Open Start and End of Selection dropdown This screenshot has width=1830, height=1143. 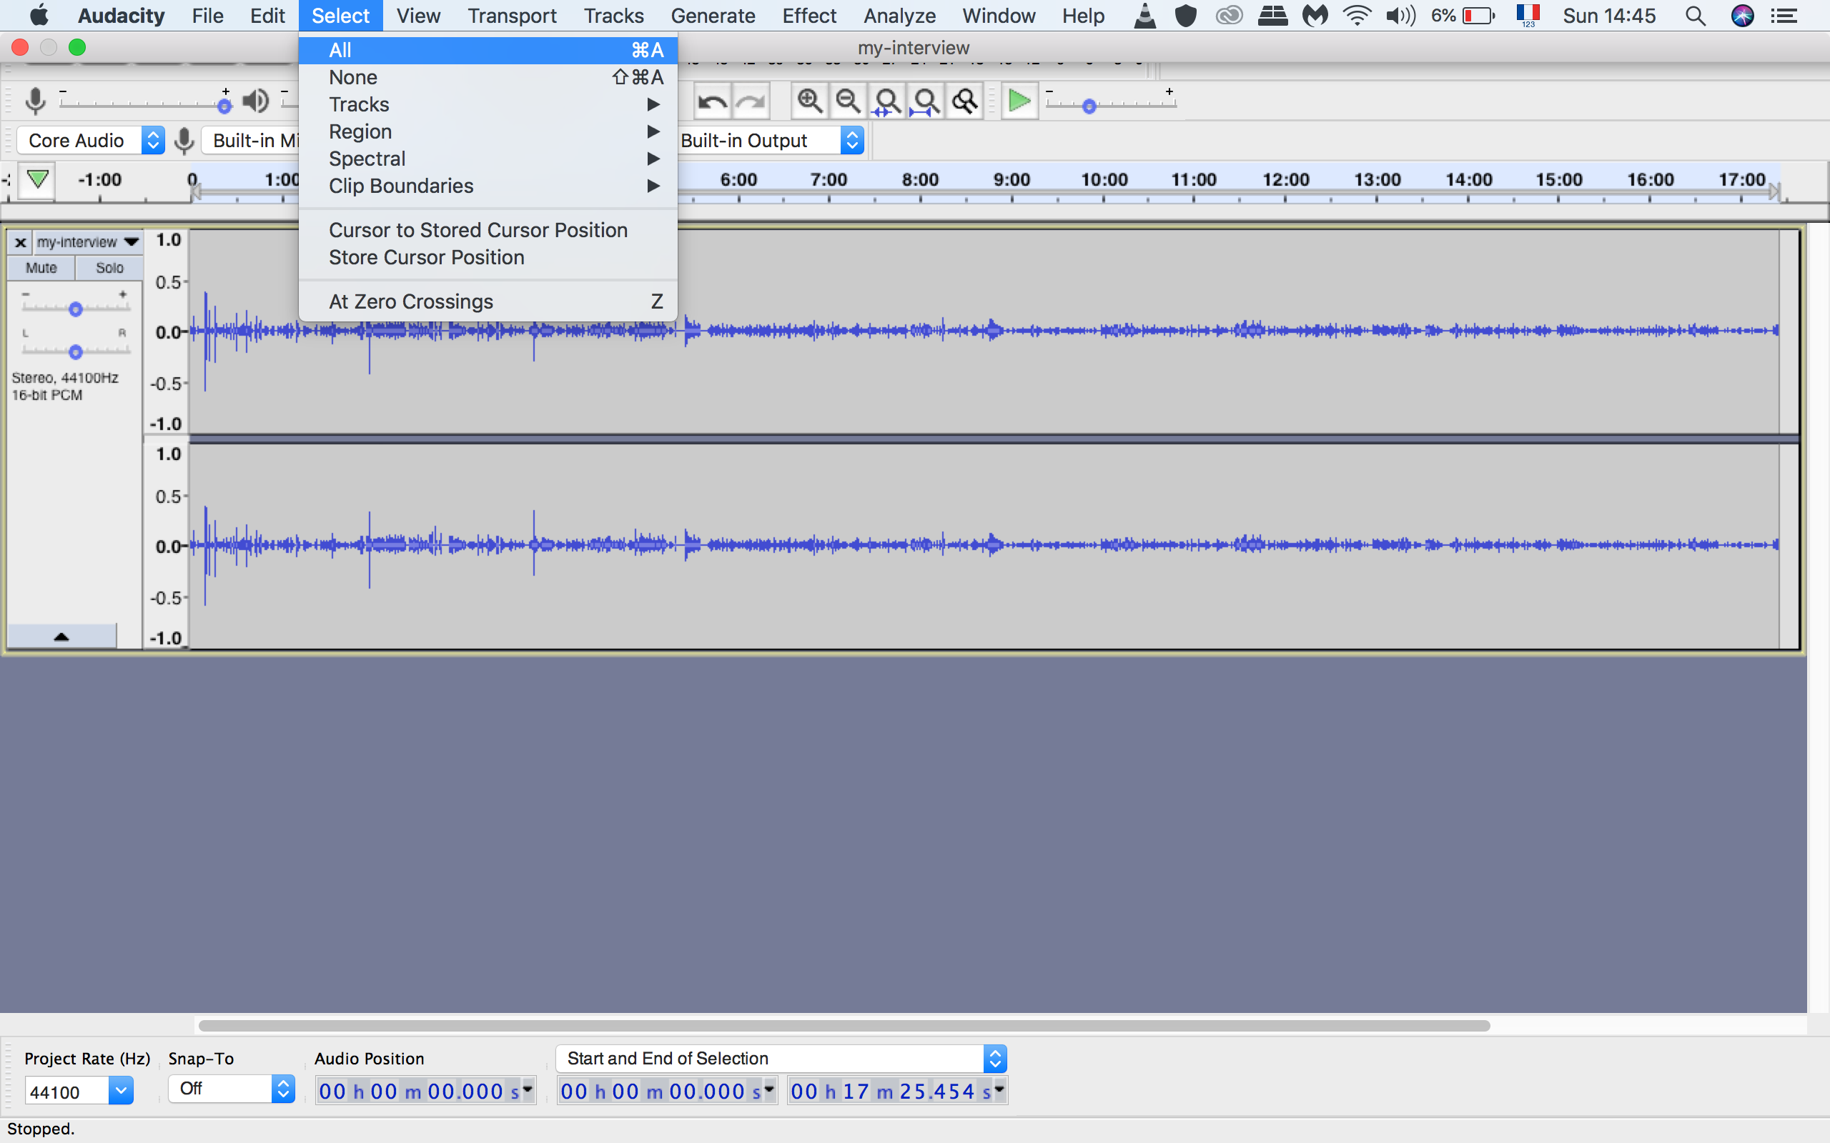(x=781, y=1058)
